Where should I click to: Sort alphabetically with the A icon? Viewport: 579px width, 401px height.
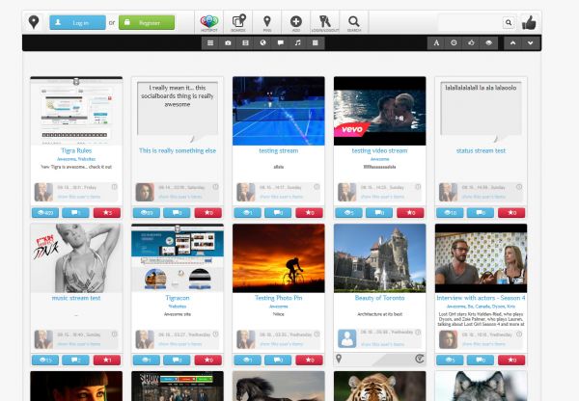pos(436,42)
